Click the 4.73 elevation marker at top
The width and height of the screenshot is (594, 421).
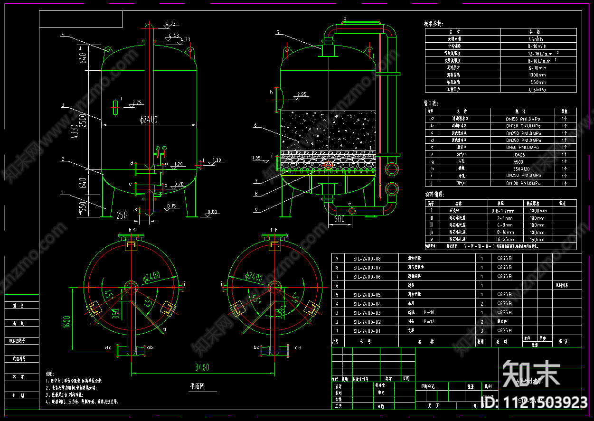(171, 23)
